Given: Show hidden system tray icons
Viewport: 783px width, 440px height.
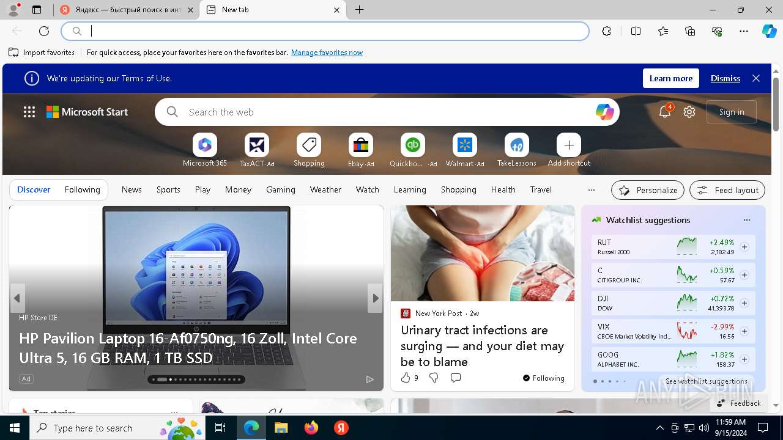Looking at the screenshot, I should click(659, 428).
